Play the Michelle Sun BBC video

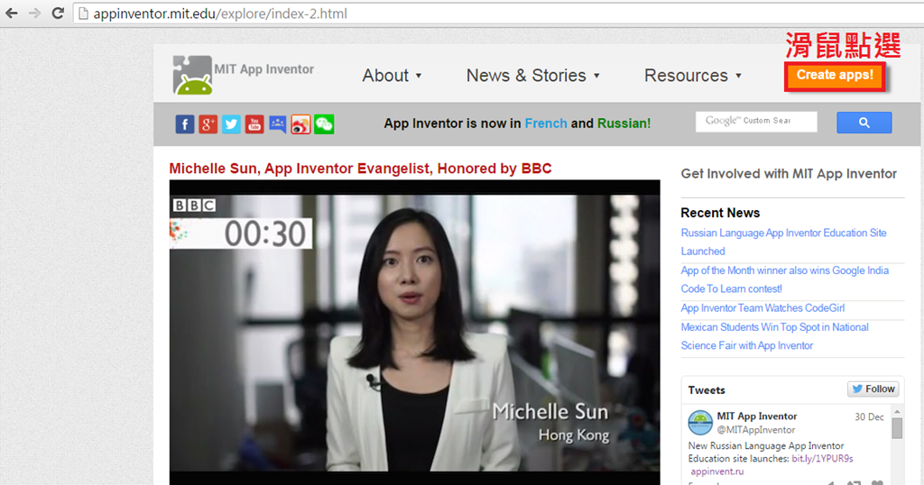tap(414, 333)
